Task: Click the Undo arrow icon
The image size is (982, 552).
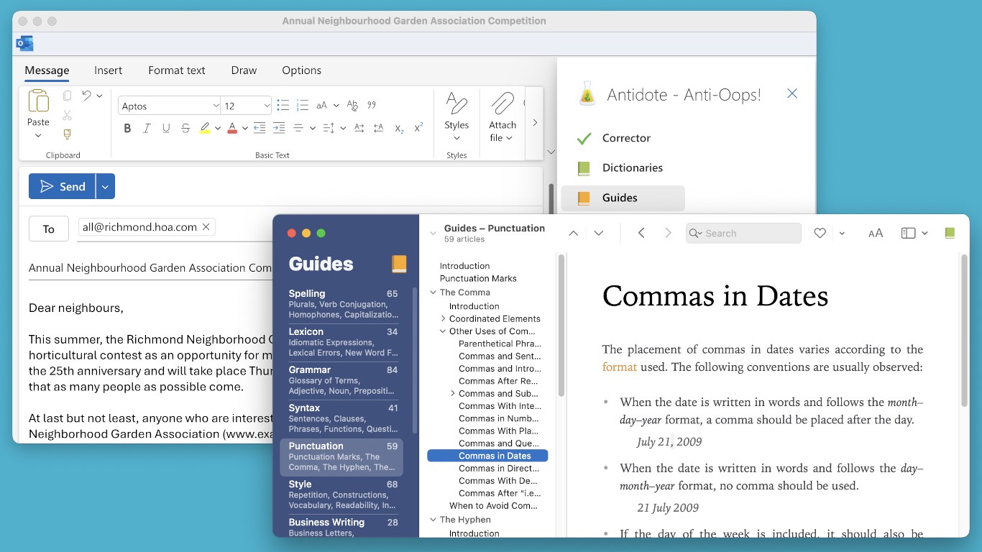Action: 87,96
